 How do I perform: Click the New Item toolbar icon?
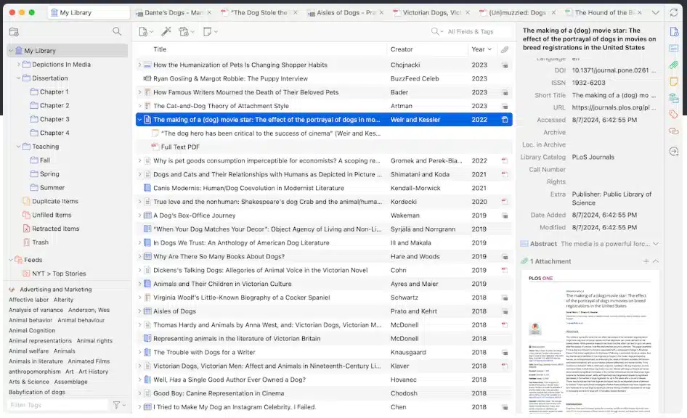[x=143, y=31]
